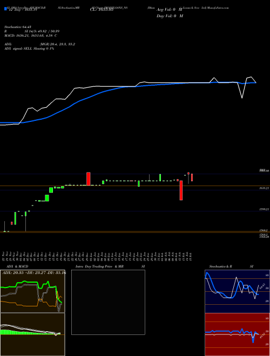Open the MACD histogram panel with green bars

click(x=32, y=334)
